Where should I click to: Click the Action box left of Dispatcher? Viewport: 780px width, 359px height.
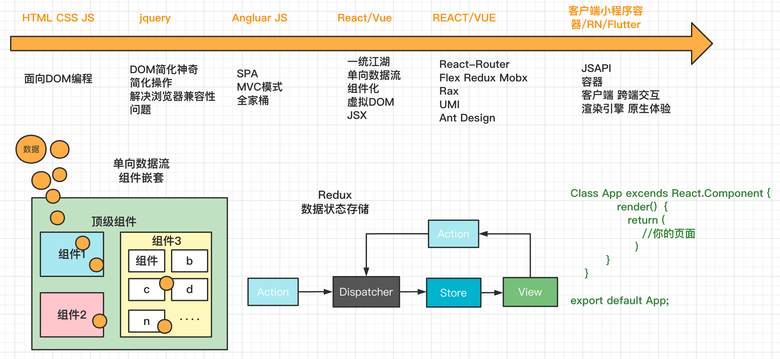click(273, 292)
